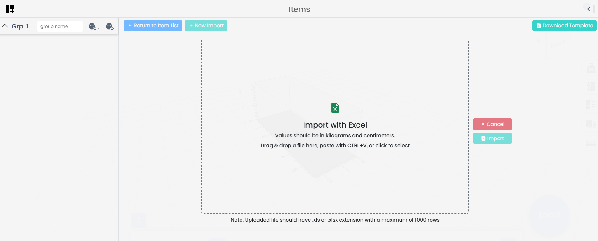Click the remove-item cube icon

click(92, 26)
